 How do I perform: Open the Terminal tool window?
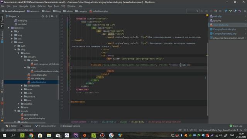point(26,126)
